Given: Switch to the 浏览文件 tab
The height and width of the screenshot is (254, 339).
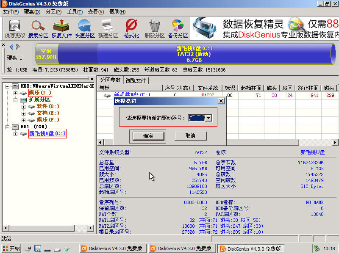Looking at the screenshot, I should 136,80.
